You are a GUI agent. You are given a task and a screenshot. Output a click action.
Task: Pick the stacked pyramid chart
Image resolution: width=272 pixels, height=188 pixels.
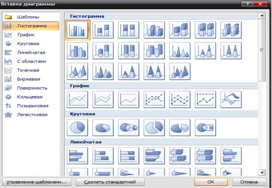[x=129, y=71]
